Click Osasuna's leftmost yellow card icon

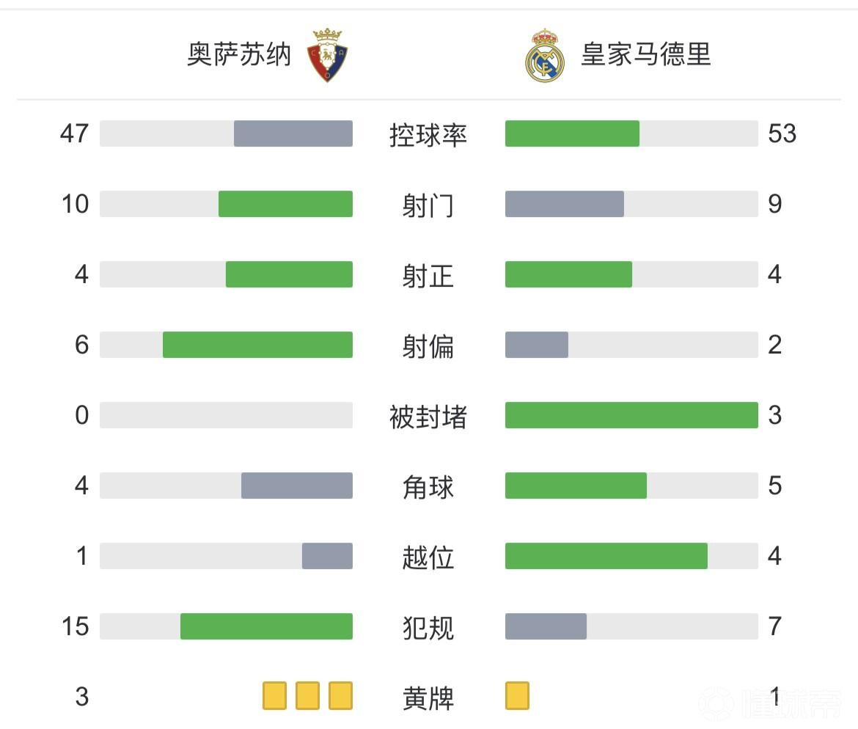[274, 695]
